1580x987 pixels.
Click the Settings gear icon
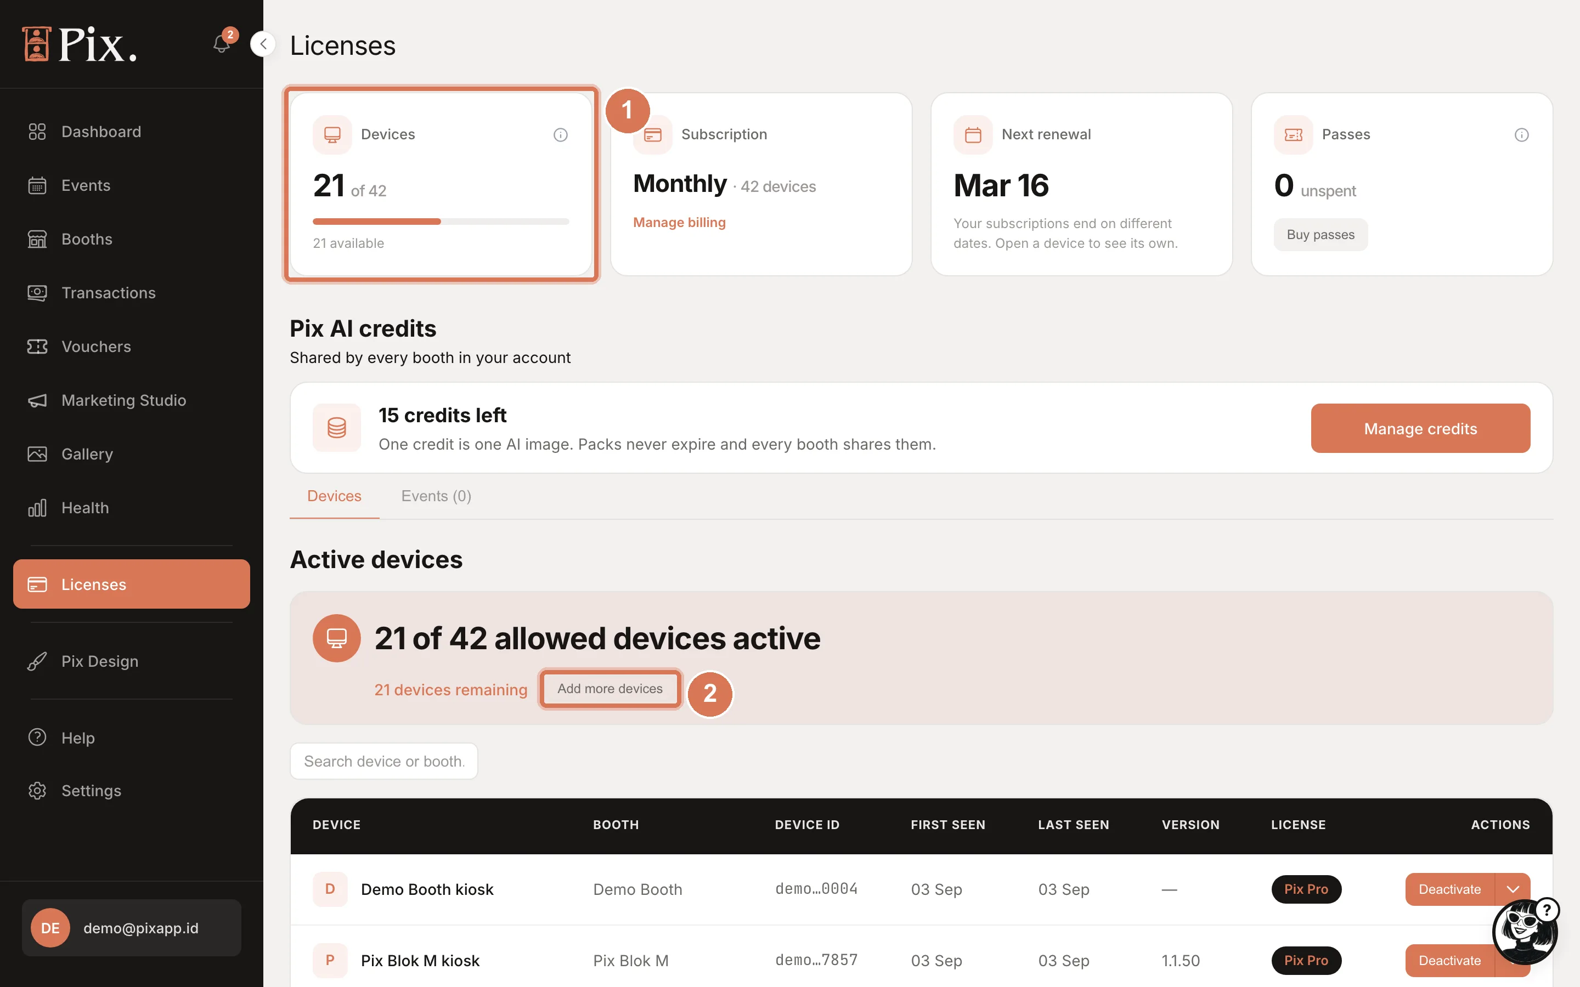coord(37,791)
